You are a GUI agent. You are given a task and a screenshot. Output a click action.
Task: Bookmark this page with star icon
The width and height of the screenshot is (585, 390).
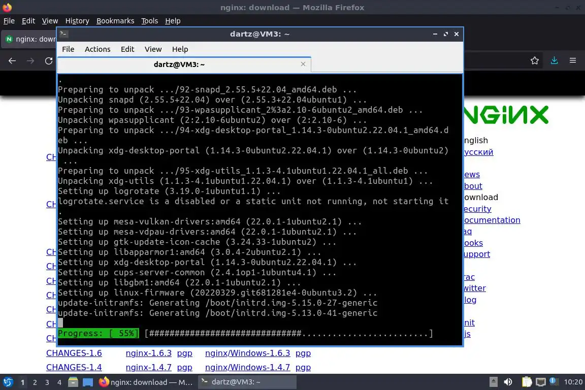(x=535, y=60)
